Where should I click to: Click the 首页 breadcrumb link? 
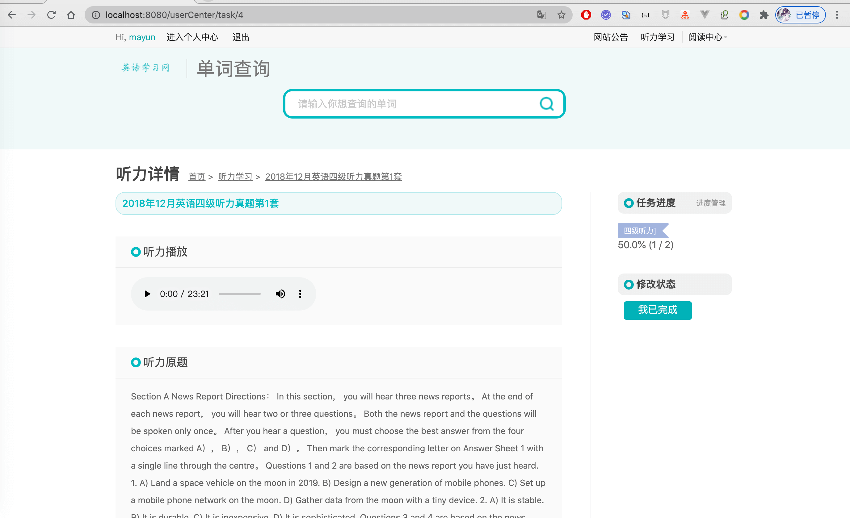[197, 177]
